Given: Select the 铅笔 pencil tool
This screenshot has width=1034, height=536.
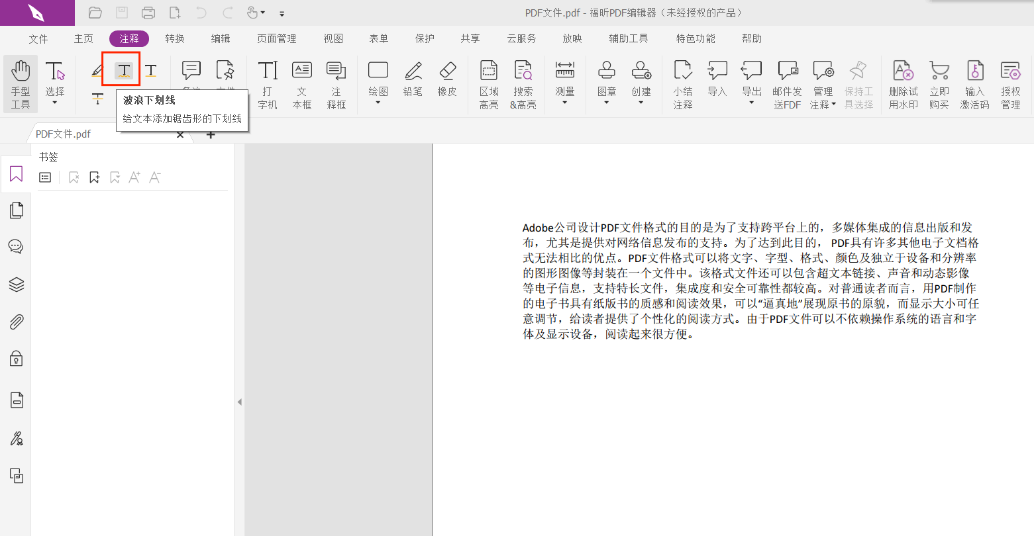Looking at the screenshot, I should click(413, 78).
